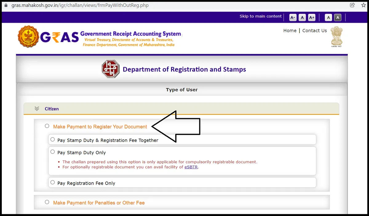Open the Contact Us link
Image resolution: width=369 pixels, height=216 pixels.
pyautogui.click(x=315, y=30)
